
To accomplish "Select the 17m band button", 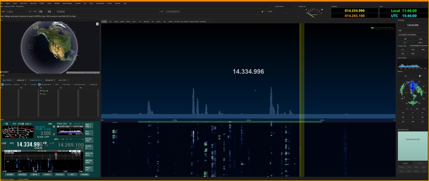I will coord(413,49).
